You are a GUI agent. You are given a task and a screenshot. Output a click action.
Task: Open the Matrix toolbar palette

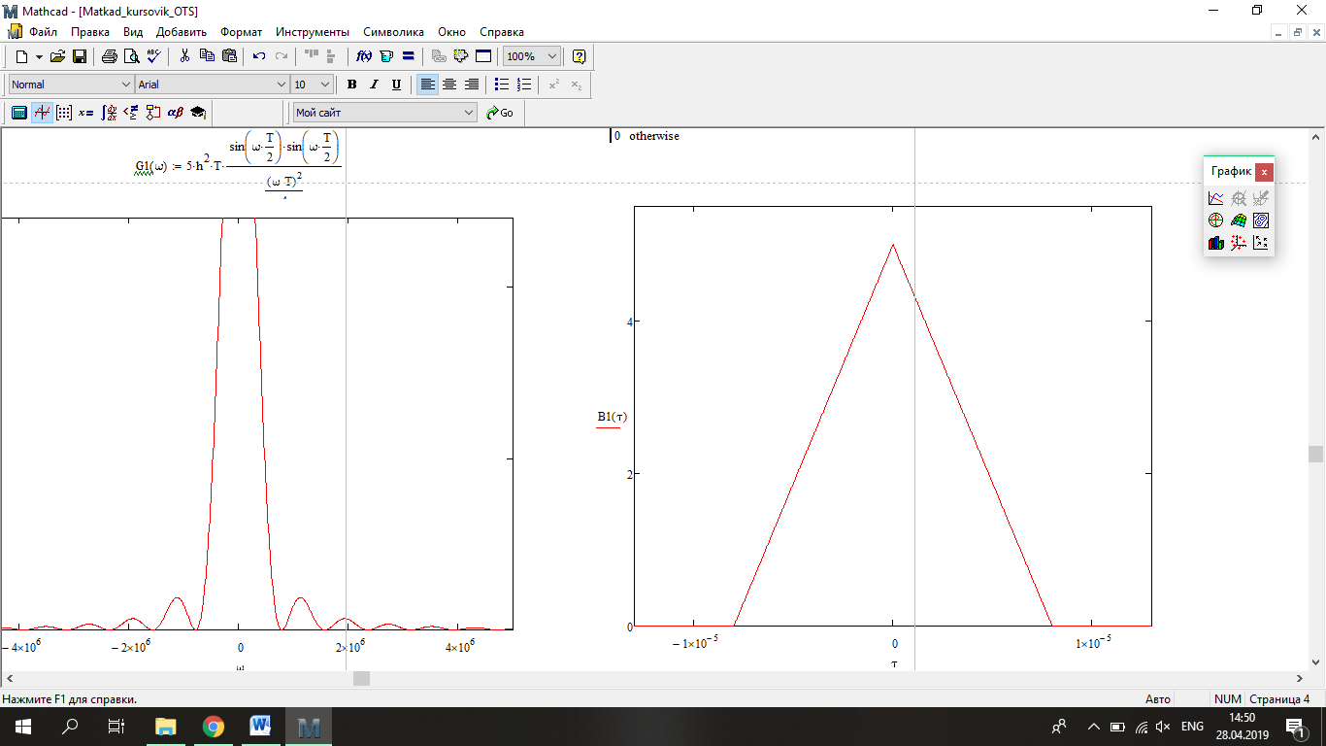pyautogui.click(x=64, y=113)
